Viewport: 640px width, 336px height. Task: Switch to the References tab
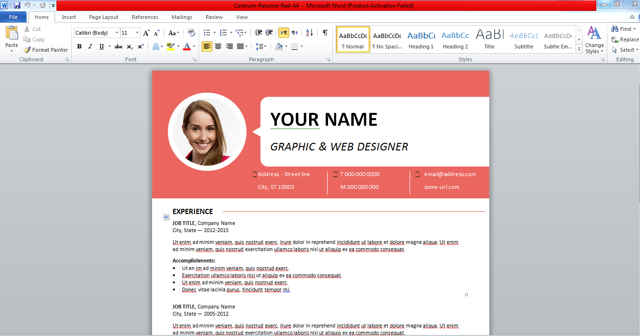click(x=145, y=17)
